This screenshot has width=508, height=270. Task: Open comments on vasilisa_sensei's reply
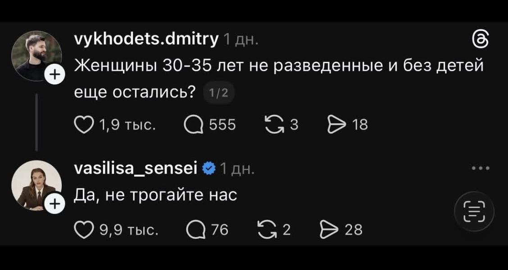(195, 230)
